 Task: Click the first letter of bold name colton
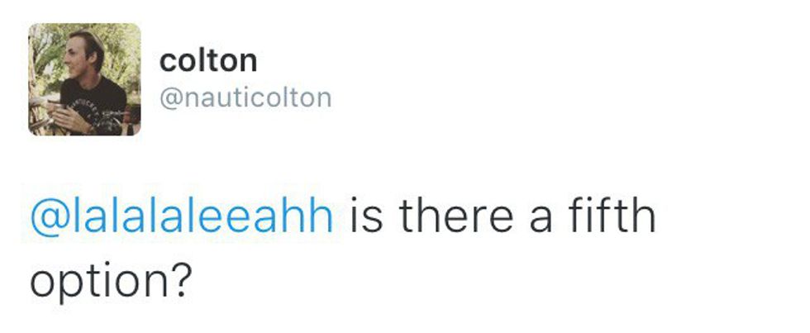click(x=166, y=61)
